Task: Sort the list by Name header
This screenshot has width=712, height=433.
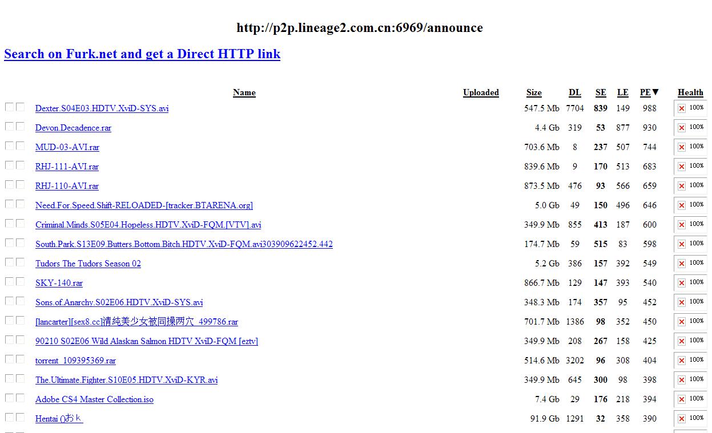Action: (244, 92)
